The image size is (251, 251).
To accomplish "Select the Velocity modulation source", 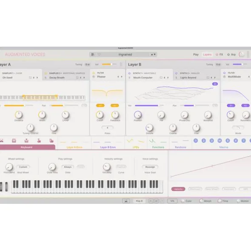I will (178, 189).
